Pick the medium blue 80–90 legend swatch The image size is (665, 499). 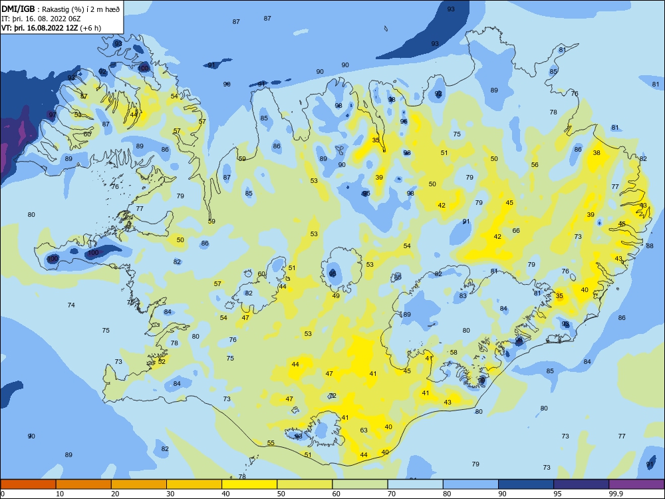coord(471,484)
